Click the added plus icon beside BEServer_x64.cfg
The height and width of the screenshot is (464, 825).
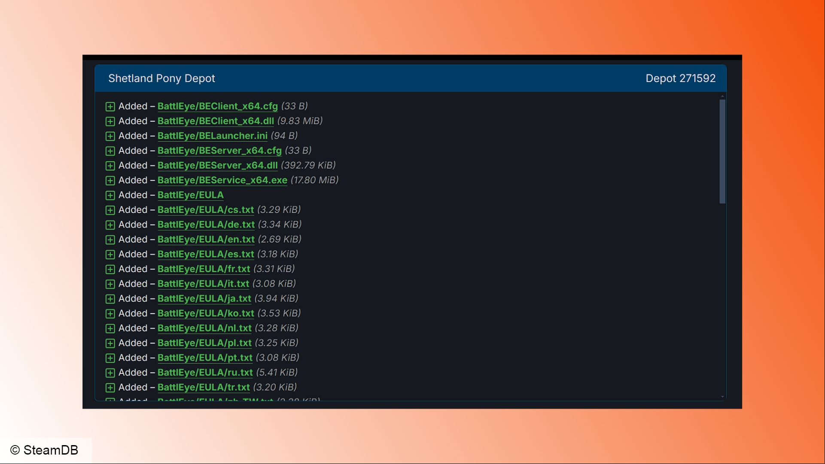(x=110, y=151)
